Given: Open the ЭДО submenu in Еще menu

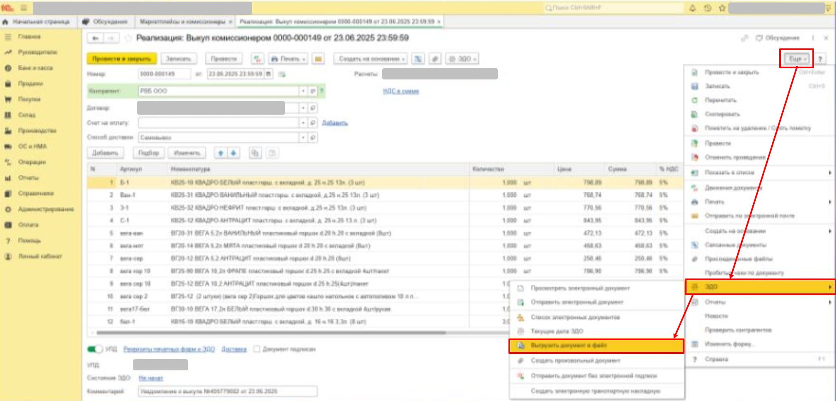Looking at the screenshot, I should tap(760, 287).
